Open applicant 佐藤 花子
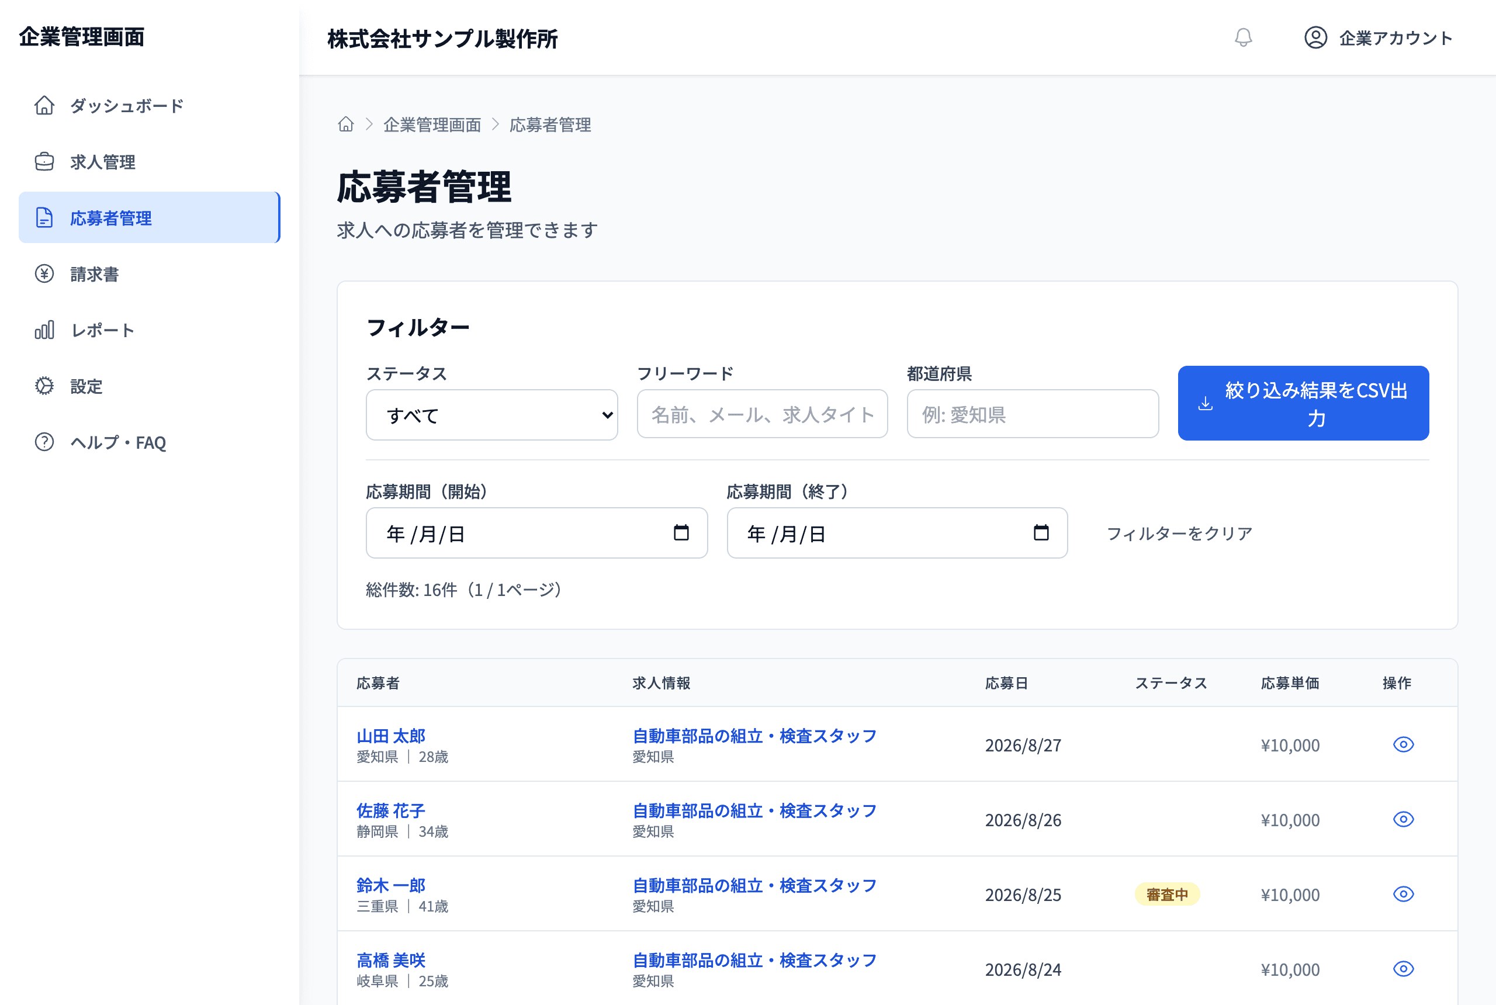This screenshot has height=1005, width=1496. tap(391, 811)
